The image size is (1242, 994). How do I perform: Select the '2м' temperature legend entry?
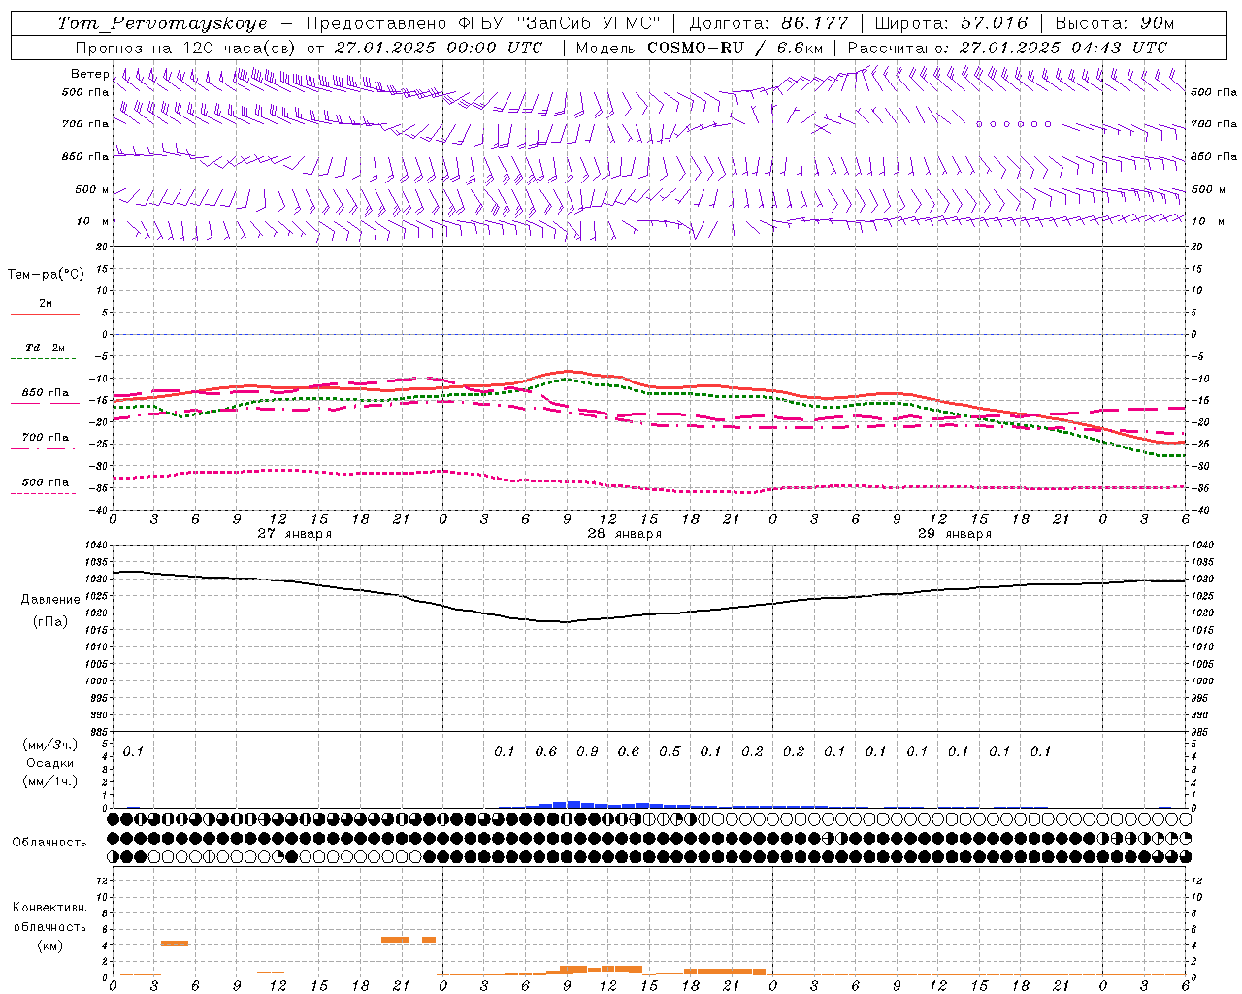[x=45, y=305]
